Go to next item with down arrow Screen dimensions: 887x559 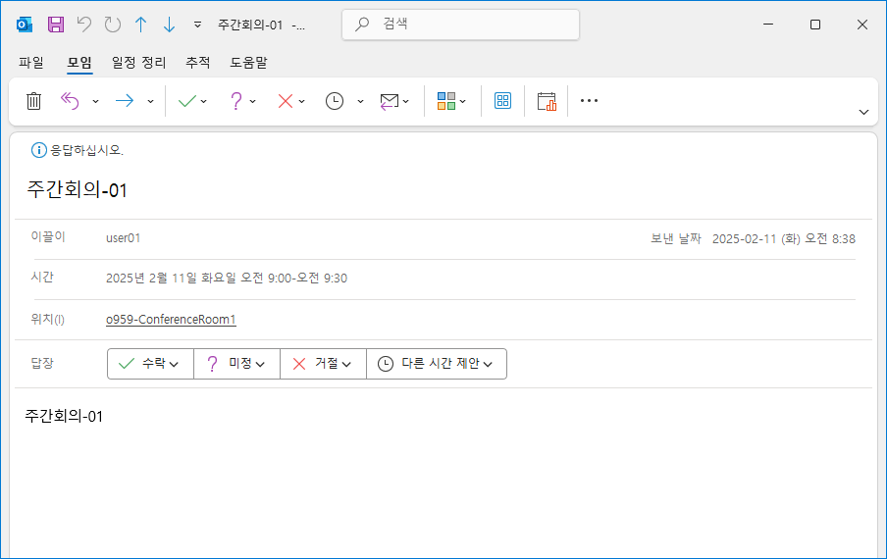point(169,25)
